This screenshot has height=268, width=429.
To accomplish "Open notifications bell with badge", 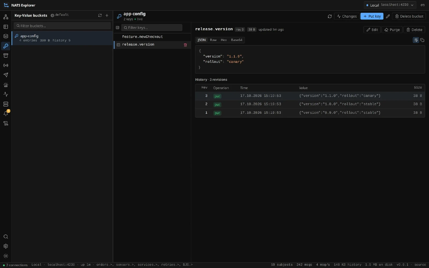I will click(x=6, y=114).
